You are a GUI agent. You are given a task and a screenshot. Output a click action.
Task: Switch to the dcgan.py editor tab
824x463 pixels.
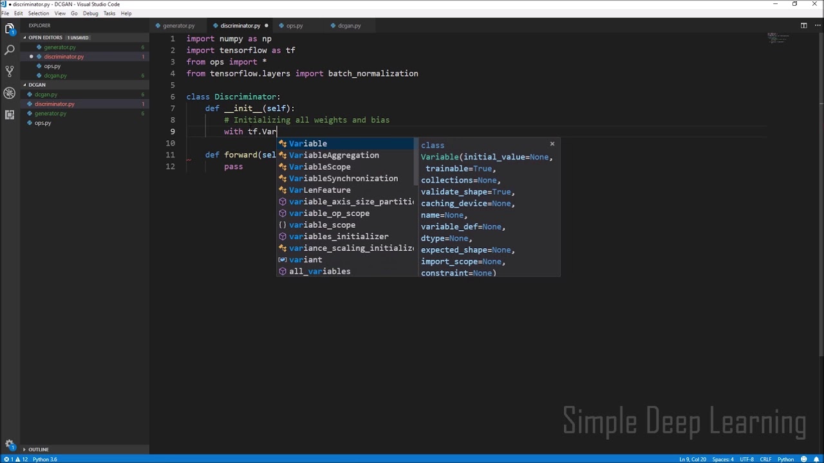(x=349, y=26)
